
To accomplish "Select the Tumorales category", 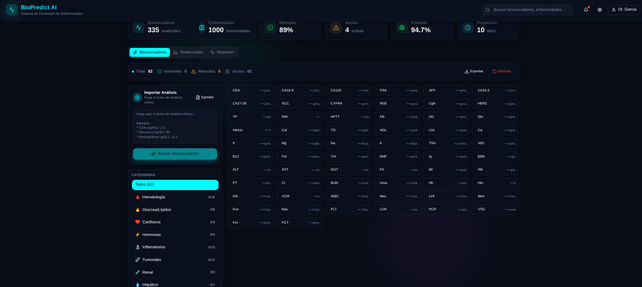I will (x=175, y=260).
